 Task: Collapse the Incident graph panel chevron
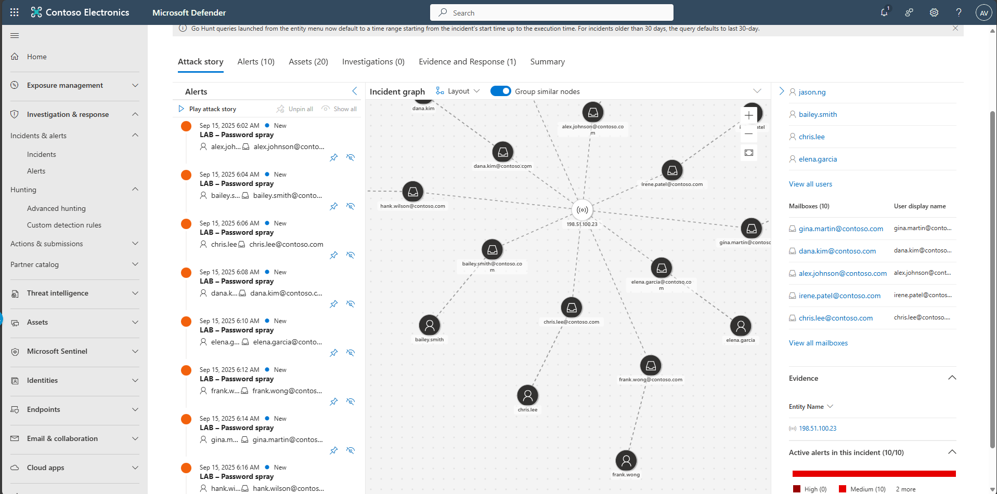757,91
